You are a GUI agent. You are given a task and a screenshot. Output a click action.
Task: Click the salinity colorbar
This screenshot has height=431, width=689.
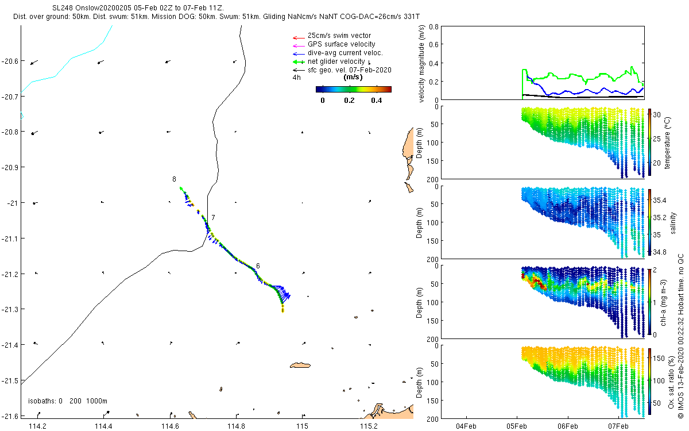tap(650, 221)
